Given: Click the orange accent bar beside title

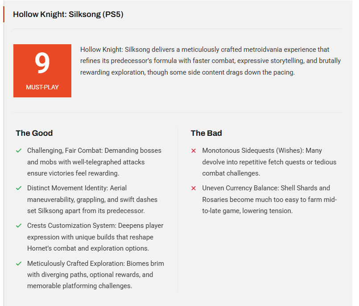Looking at the screenshot, I should coord(4,14).
